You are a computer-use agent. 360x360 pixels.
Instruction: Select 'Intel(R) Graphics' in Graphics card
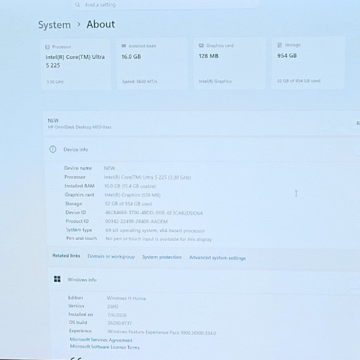(215, 81)
